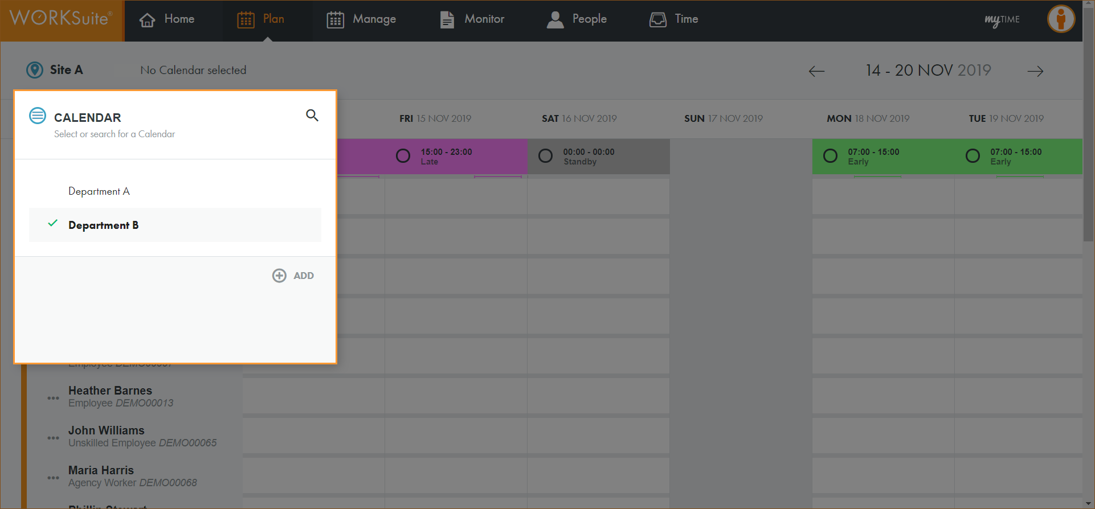Click the Calendar list icon

[x=38, y=116]
